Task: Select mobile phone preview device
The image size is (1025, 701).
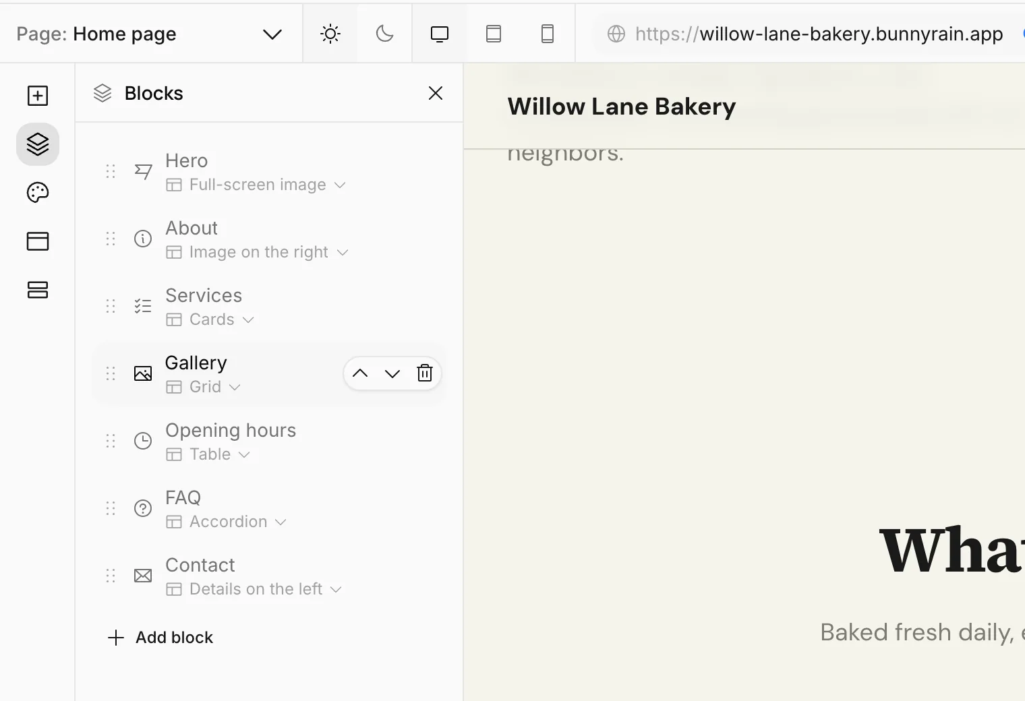Action: pos(548,34)
